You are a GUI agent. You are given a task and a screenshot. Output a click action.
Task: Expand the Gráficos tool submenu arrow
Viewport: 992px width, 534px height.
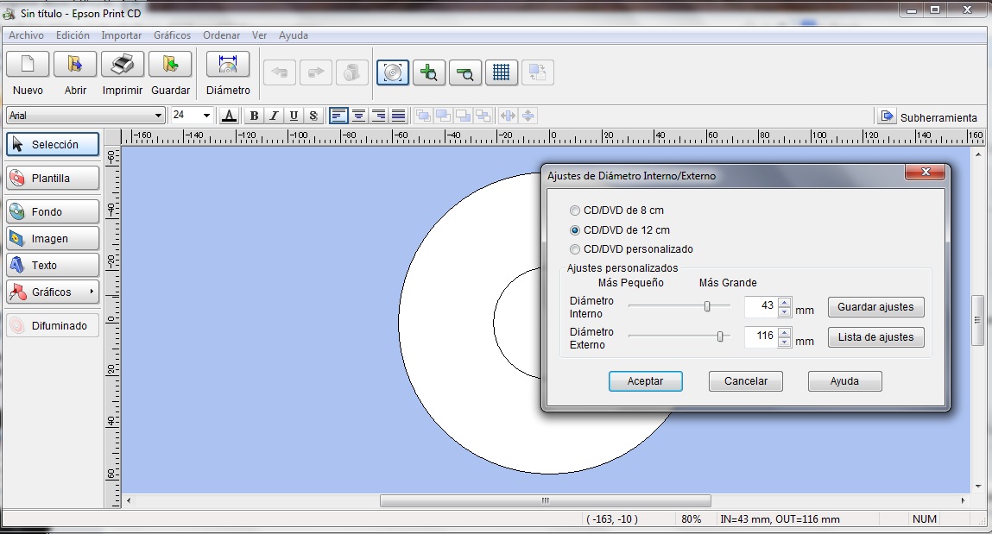pos(92,292)
